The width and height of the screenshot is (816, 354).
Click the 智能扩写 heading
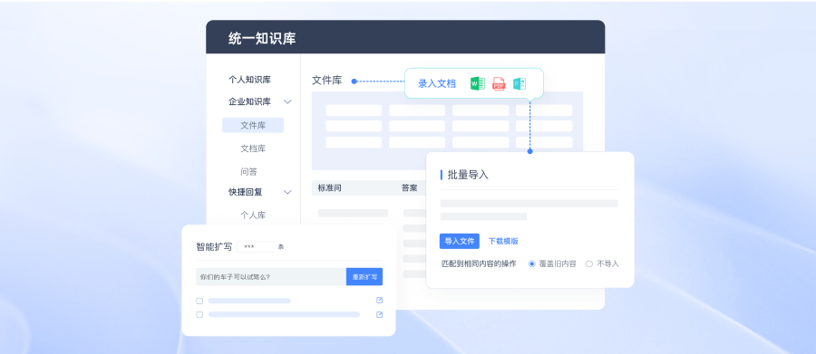214,247
